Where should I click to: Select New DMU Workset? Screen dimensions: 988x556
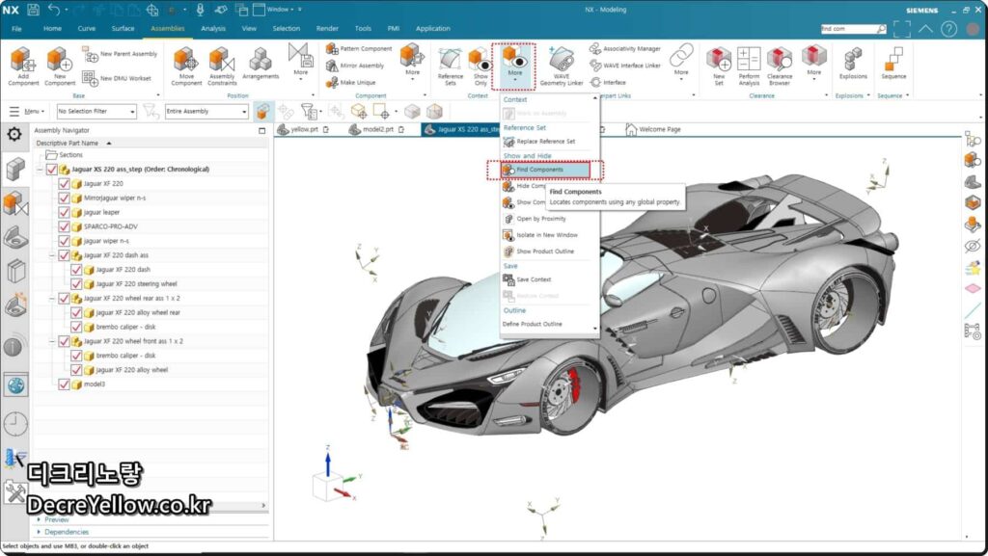[x=117, y=78]
